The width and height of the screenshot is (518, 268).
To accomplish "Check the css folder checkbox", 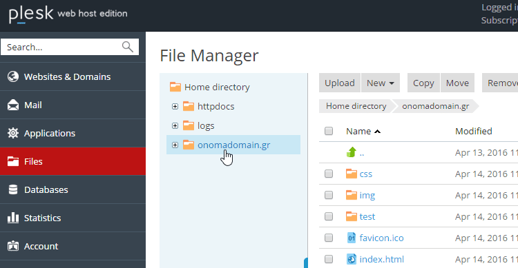I will click(x=329, y=174).
